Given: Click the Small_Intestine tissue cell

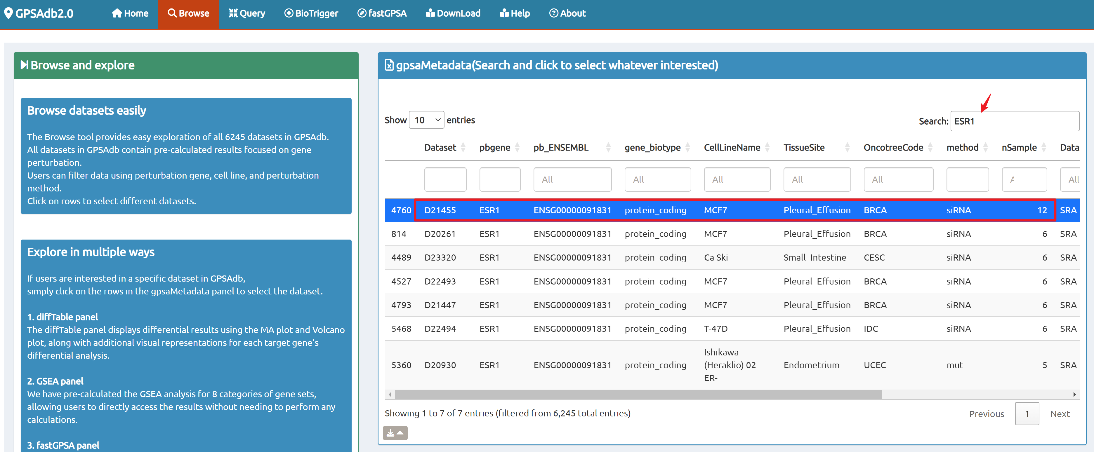Looking at the screenshot, I should (x=815, y=258).
